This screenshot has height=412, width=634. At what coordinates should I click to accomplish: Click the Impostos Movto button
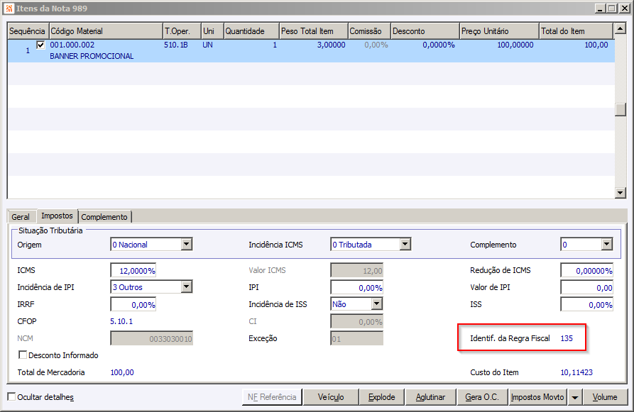pos(537,397)
